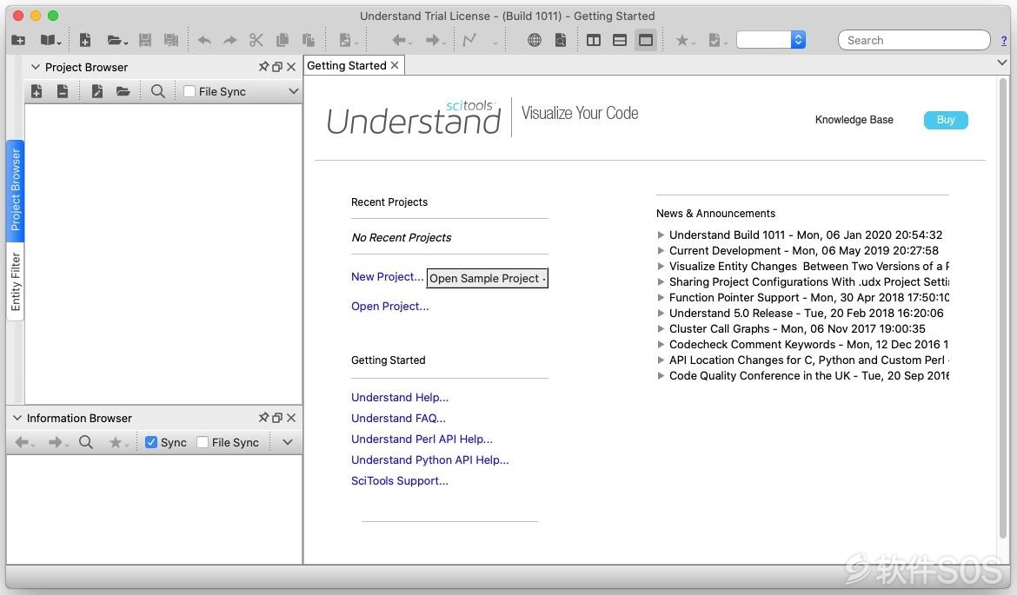This screenshot has width=1017, height=595.
Task: Select the split horizontally layout icon
Action: [x=620, y=40]
